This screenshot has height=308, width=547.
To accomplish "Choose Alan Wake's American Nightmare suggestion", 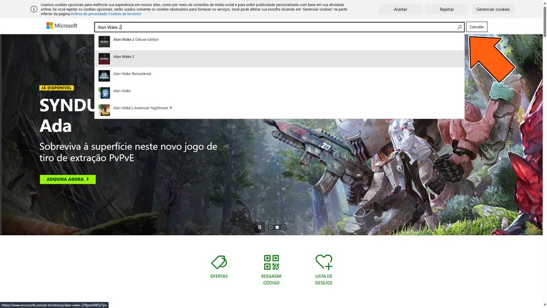I will pyautogui.click(x=279, y=110).
